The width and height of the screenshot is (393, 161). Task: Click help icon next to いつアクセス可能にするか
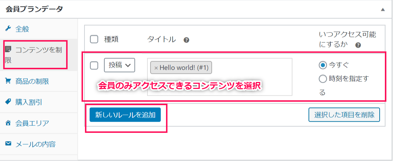point(358,45)
